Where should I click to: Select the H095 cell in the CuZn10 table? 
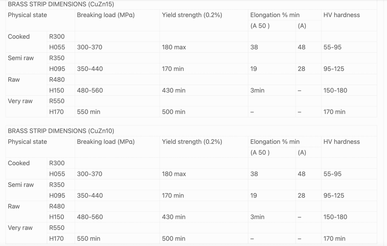pos(57,195)
